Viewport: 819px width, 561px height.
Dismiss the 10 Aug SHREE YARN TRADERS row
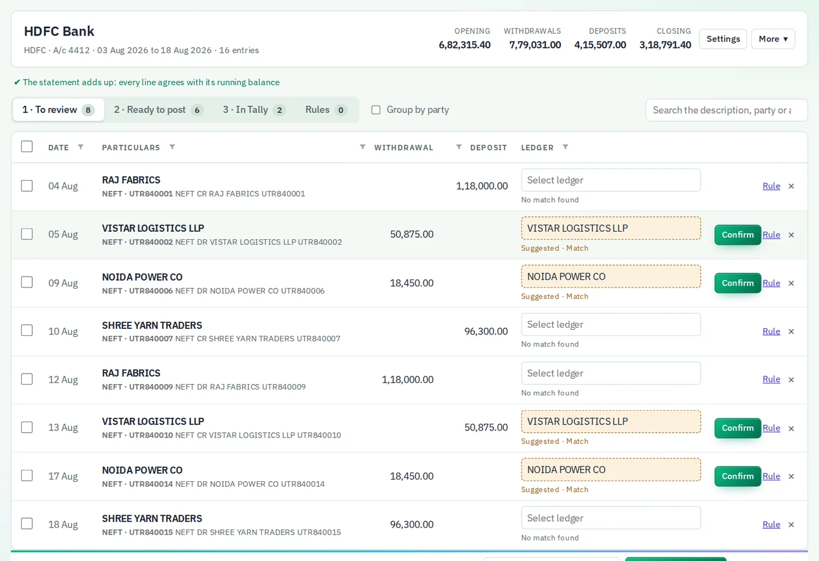coord(791,332)
